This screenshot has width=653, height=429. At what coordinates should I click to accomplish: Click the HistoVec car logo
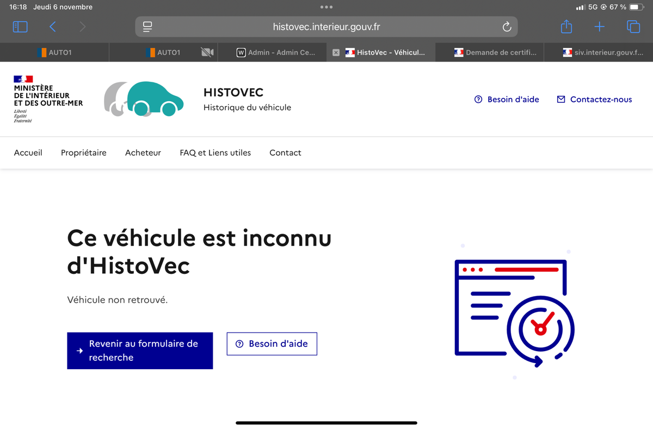(x=144, y=99)
